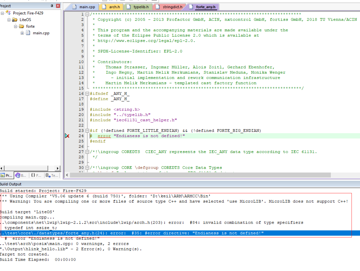Collapse the Project: Fire-F429 tree node
The width and height of the screenshot is (360, 271).
coord(2,13)
